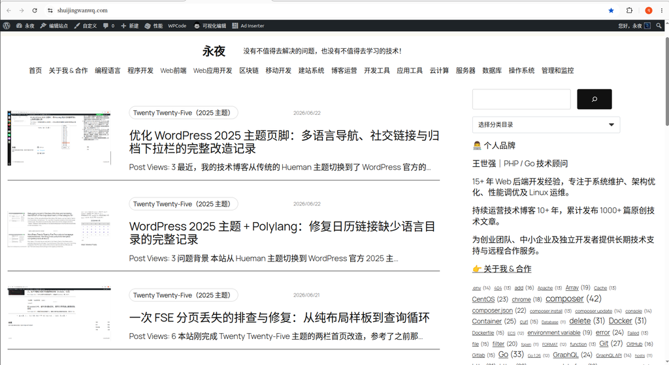
Task: Open the WordPress logo menu
Action: click(x=7, y=25)
